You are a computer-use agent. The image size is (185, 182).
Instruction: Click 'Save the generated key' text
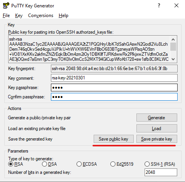30,139
